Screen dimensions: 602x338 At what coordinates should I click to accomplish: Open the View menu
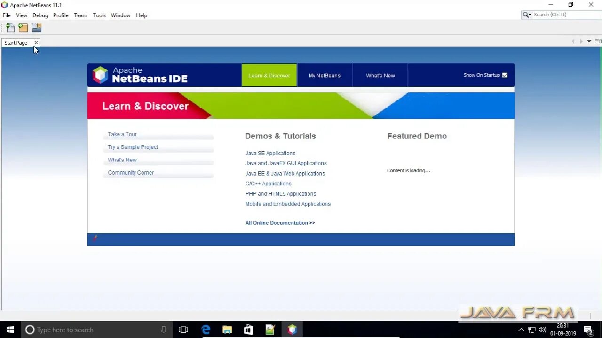(x=22, y=15)
